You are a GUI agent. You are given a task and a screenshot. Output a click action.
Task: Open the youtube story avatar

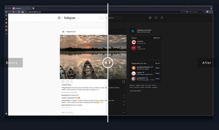[x=134, y=42]
